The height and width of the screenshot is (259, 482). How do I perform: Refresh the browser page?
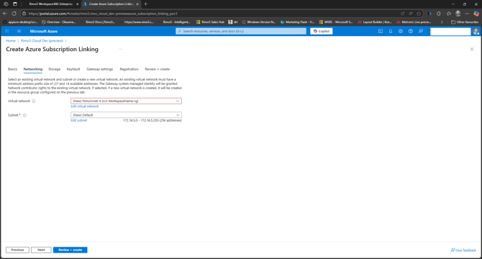[14, 14]
